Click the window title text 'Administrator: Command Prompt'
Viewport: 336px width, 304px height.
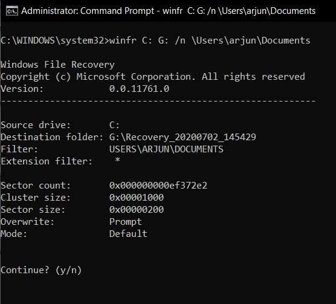pos(88,11)
